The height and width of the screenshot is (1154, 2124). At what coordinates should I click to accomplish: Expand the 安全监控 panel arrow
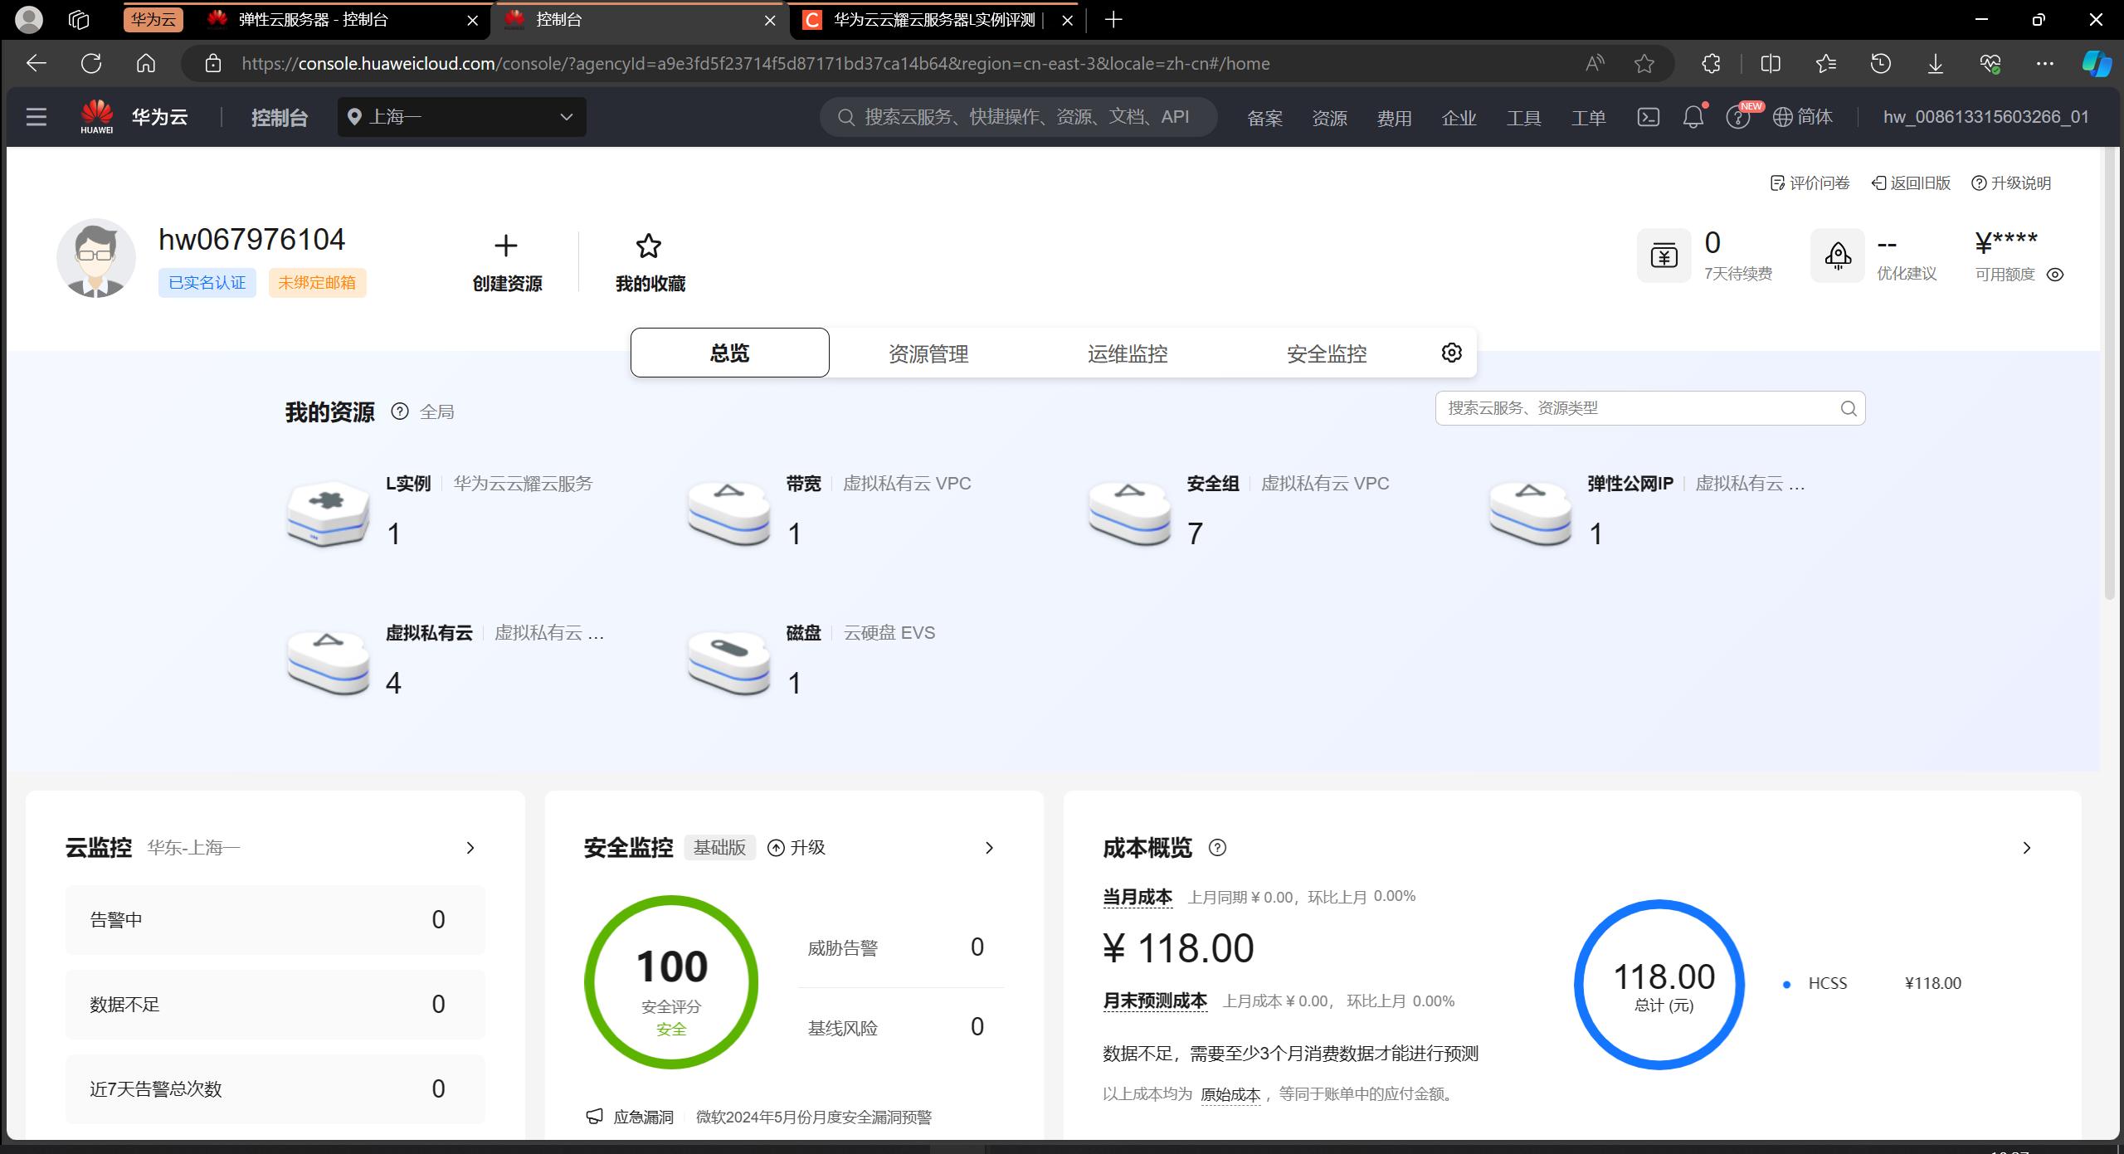click(989, 848)
